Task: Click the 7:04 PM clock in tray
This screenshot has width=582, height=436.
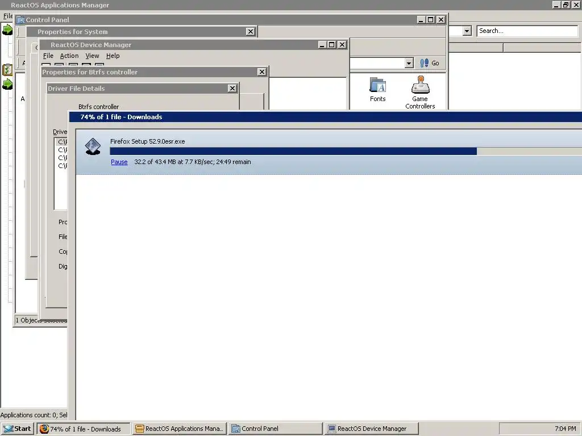Action: pyautogui.click(x=566, y=429)
